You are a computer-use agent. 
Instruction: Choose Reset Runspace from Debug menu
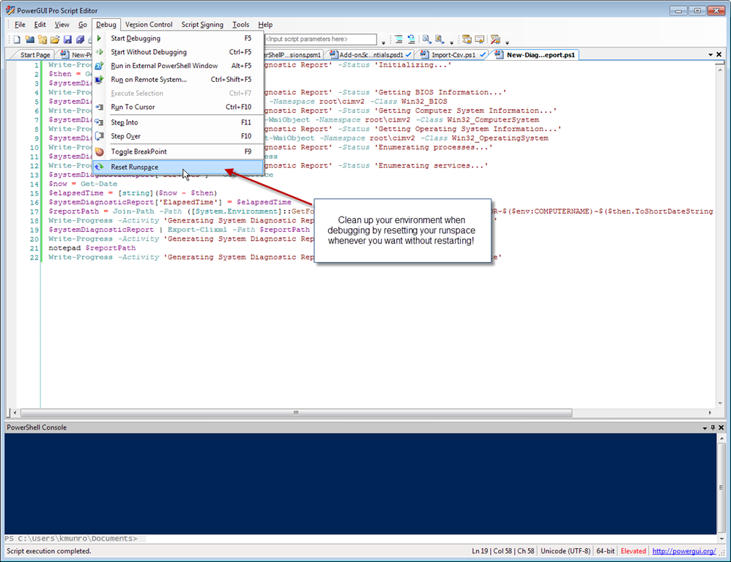tap(134, 167)
